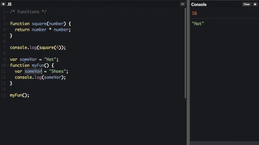Click someVar inside console.log on line 12
Screen dimensions: 259x145
[53, 77]
